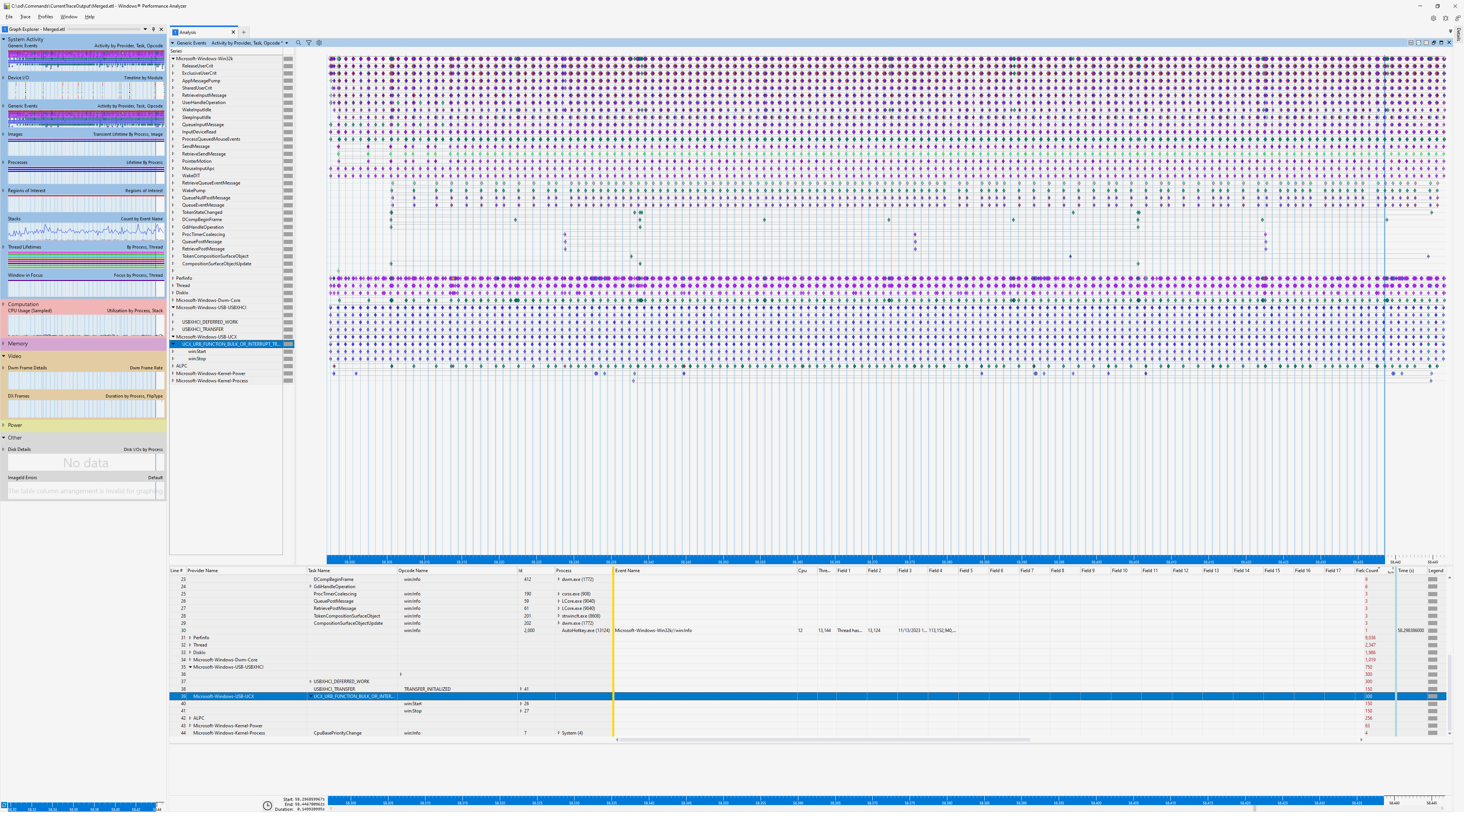Expand the Perfinfo series
The image size is (1464, 823).
(173, 279)
